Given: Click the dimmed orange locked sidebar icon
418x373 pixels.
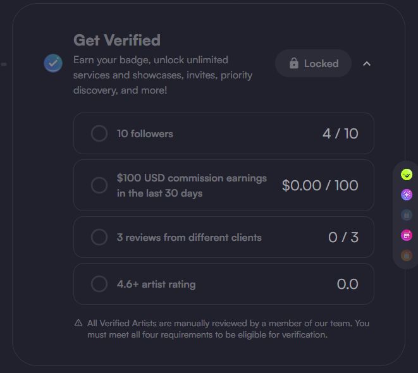Looking at the screenshot, I should 407,255.
